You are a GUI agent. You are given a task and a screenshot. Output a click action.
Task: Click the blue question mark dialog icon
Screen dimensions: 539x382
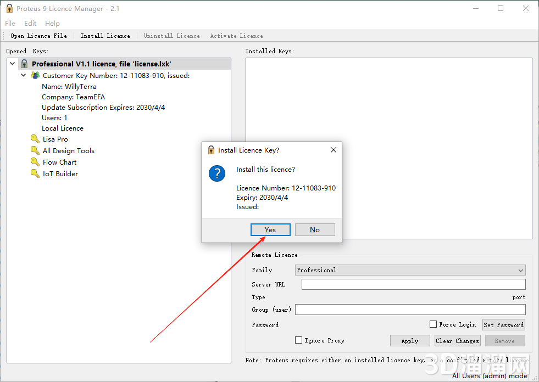217,174
